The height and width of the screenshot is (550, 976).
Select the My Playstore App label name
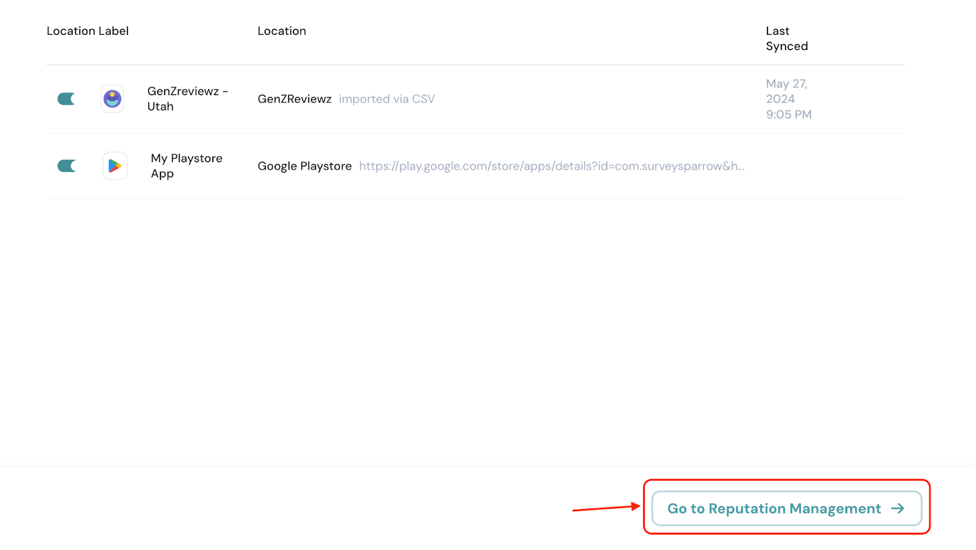(x=187, y=166)
